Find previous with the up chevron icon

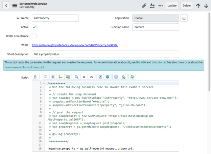92,77
